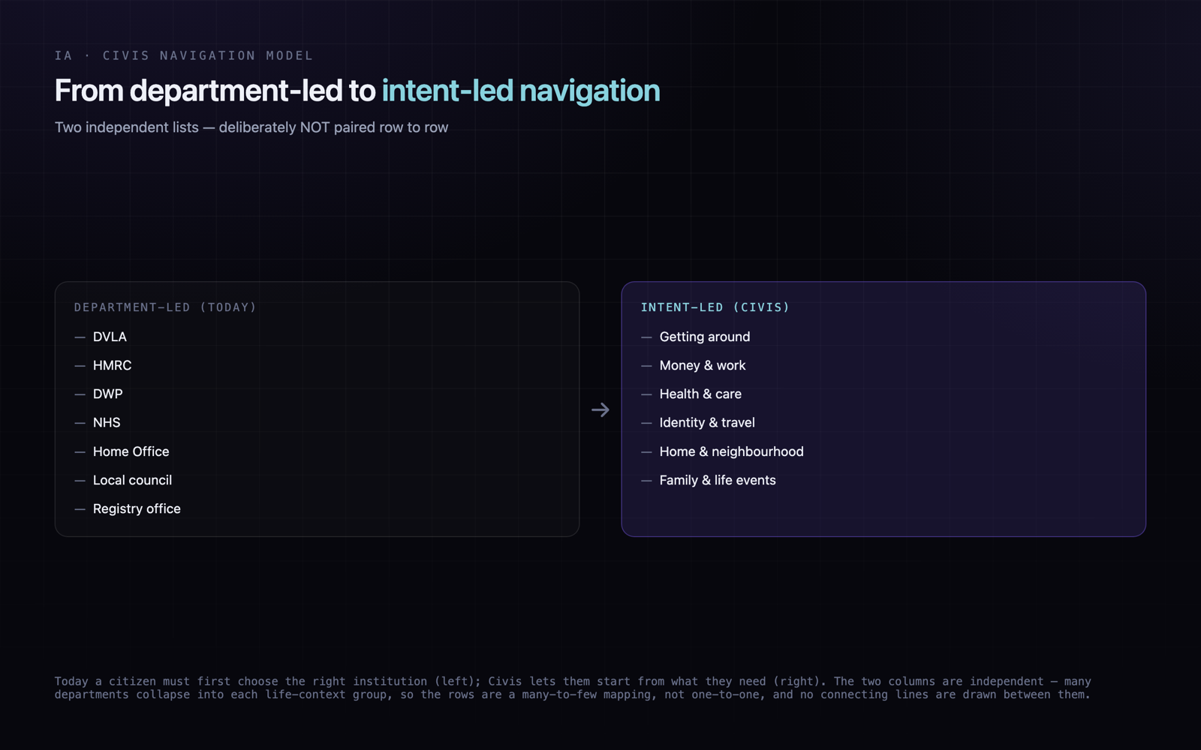The image size is (1201, 750).
Task: Click the footnote paragraph at the bottom
Action: click(x=573, y=688)
